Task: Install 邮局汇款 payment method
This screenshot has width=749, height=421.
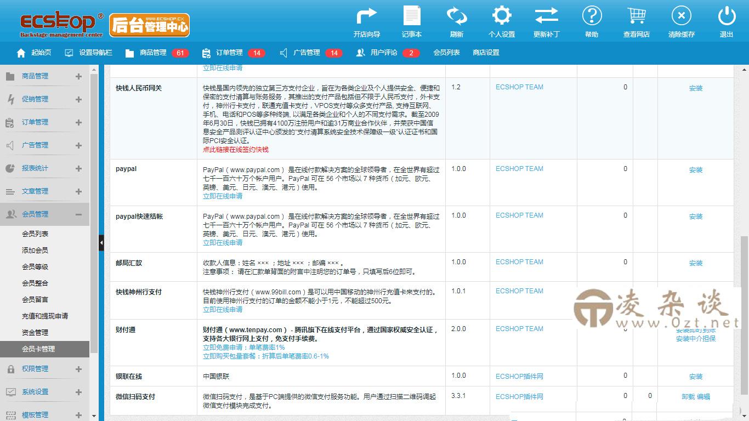Action: click(696, 263)
